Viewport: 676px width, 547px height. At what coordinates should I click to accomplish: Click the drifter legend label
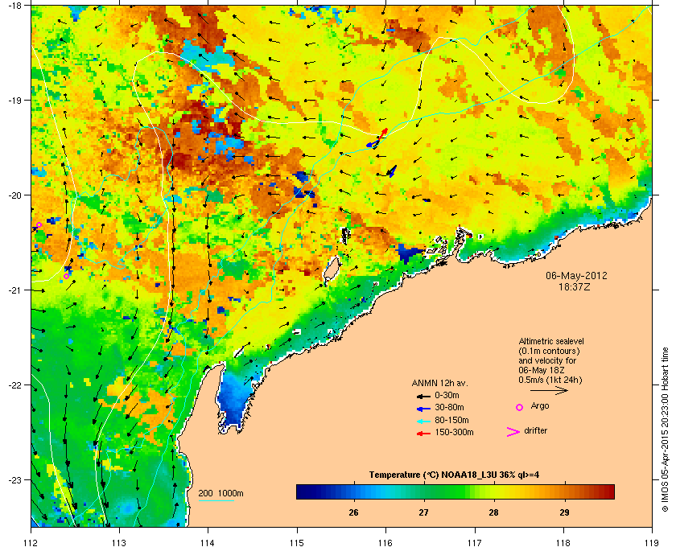535,430
